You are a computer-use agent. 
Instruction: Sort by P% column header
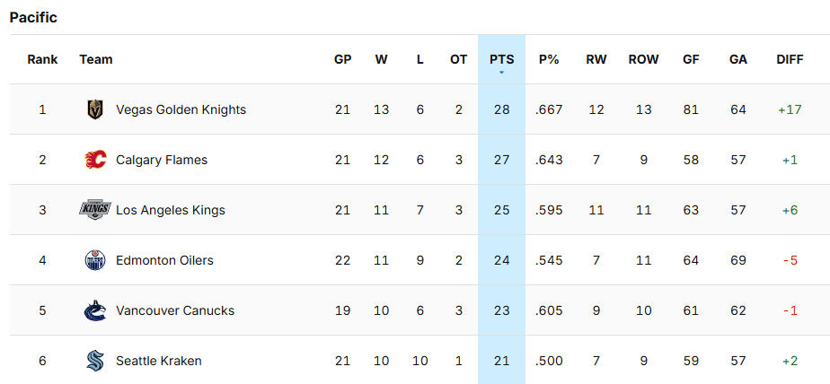[x=549, y=59]
